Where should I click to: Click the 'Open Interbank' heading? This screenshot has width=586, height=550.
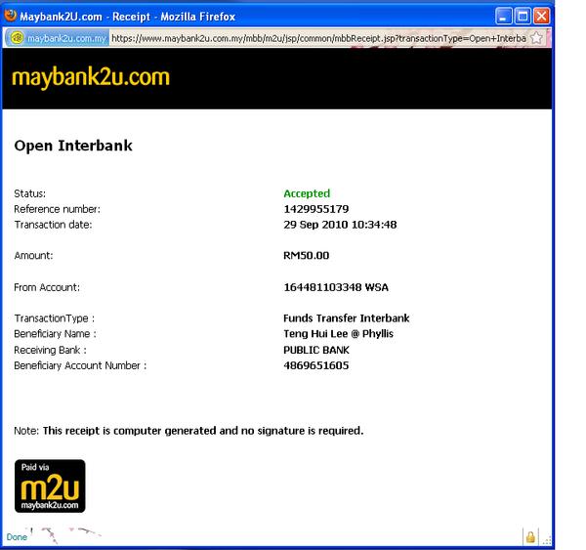pos(73,146)
